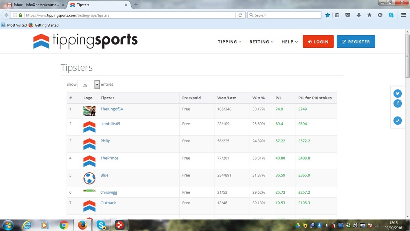Click the REGISTER button

[356, 42]
